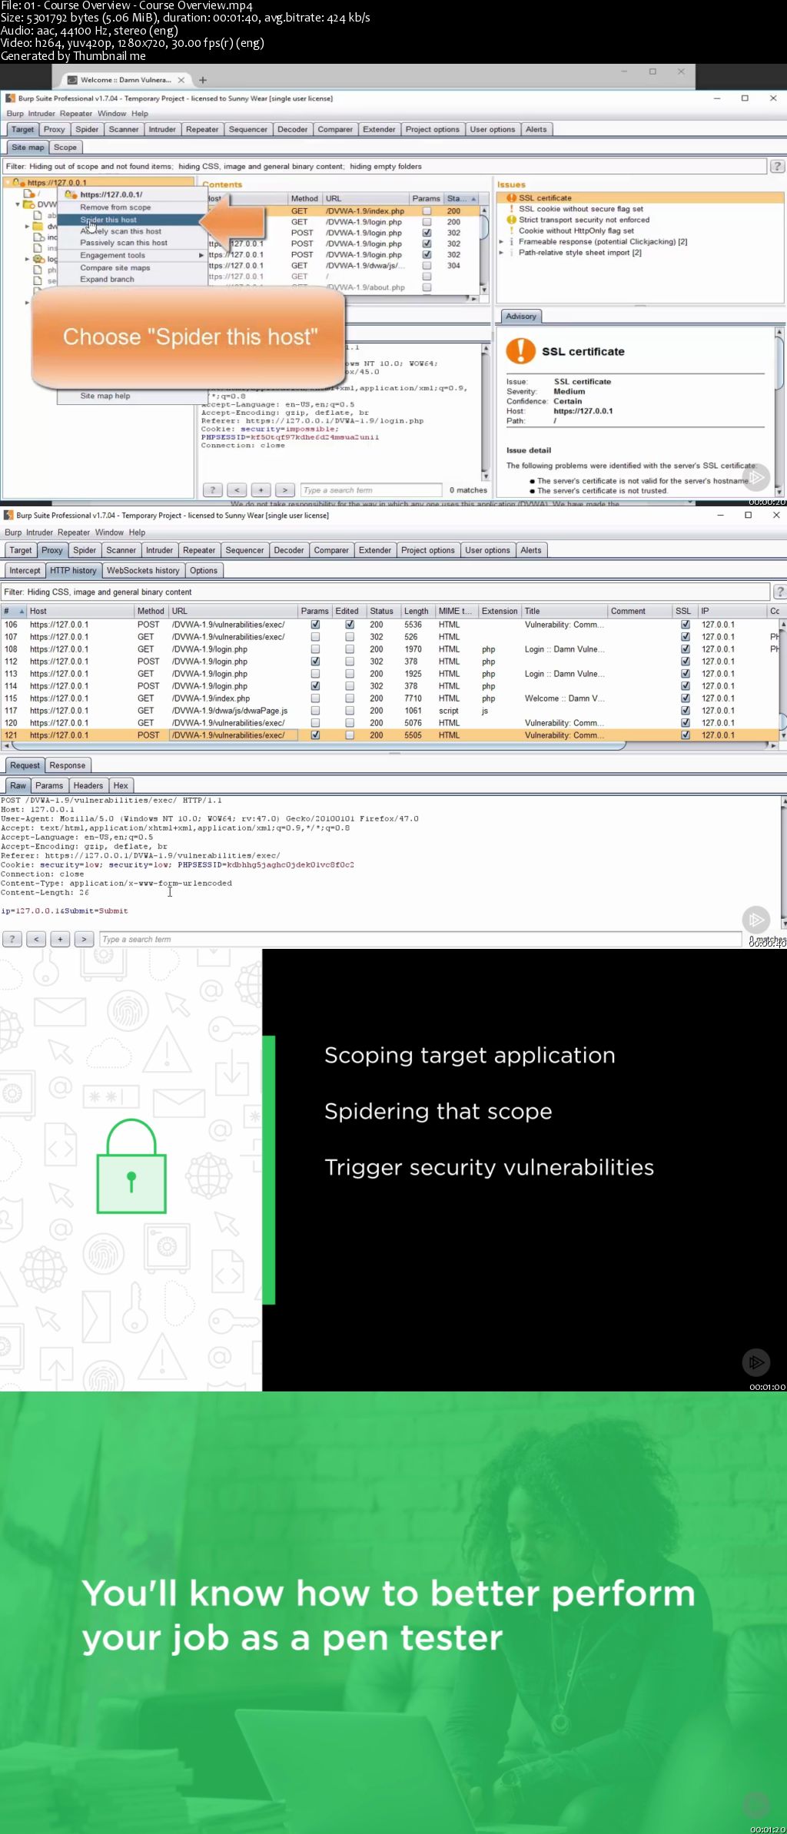Click Contents table vertical scrollbar

click(x=484, y=246)
